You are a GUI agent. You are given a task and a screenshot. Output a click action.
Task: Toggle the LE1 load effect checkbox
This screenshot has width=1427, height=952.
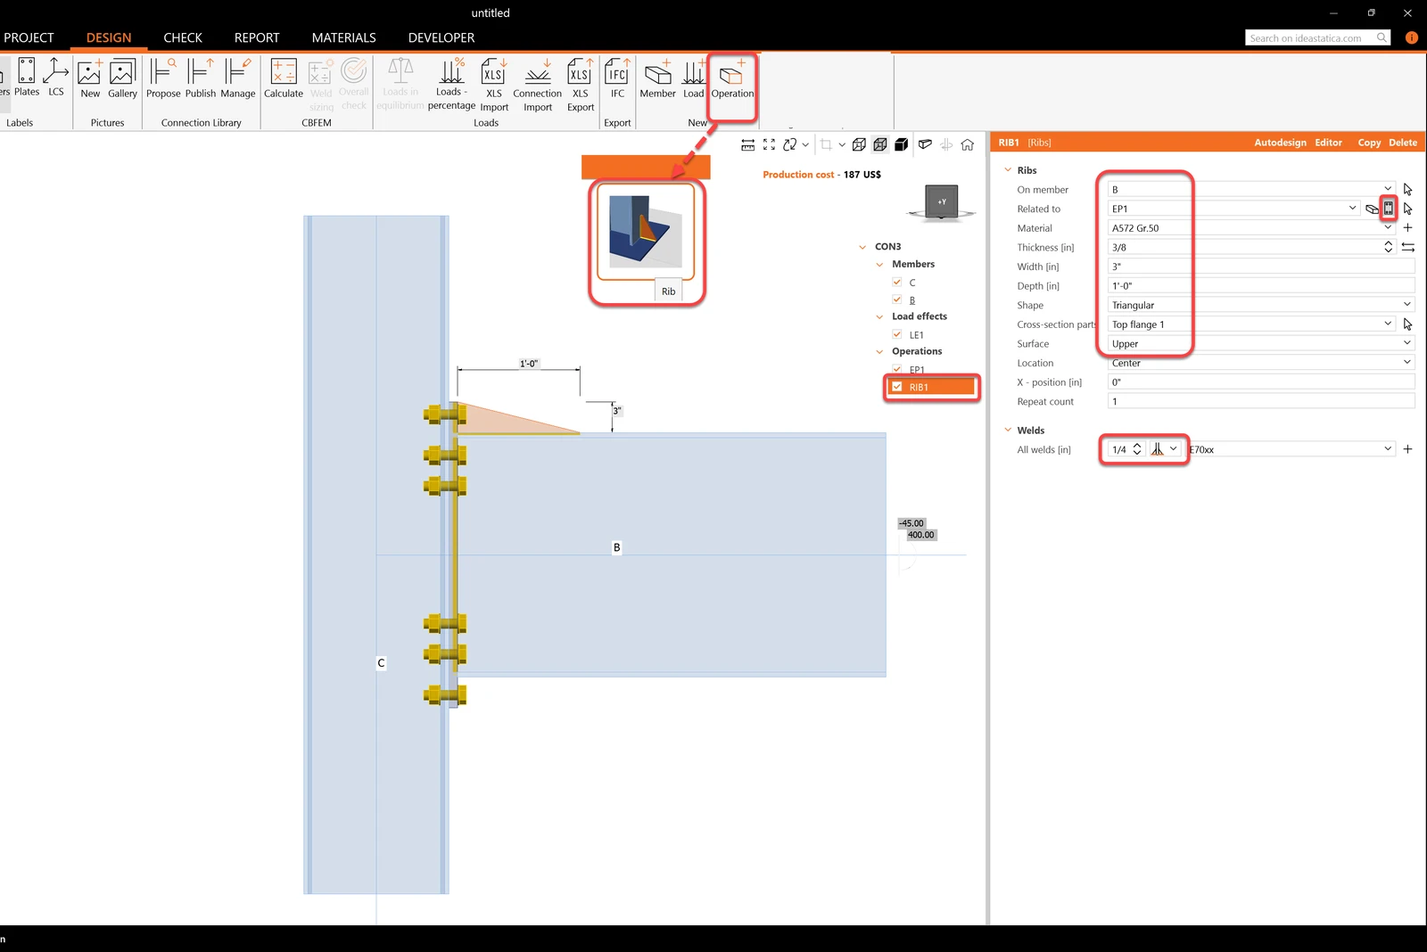point(897,334)
